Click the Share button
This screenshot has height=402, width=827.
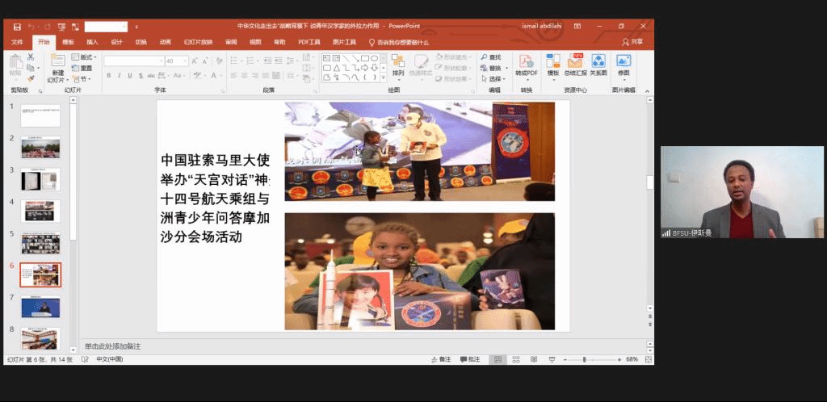click(x=632, y=42)
